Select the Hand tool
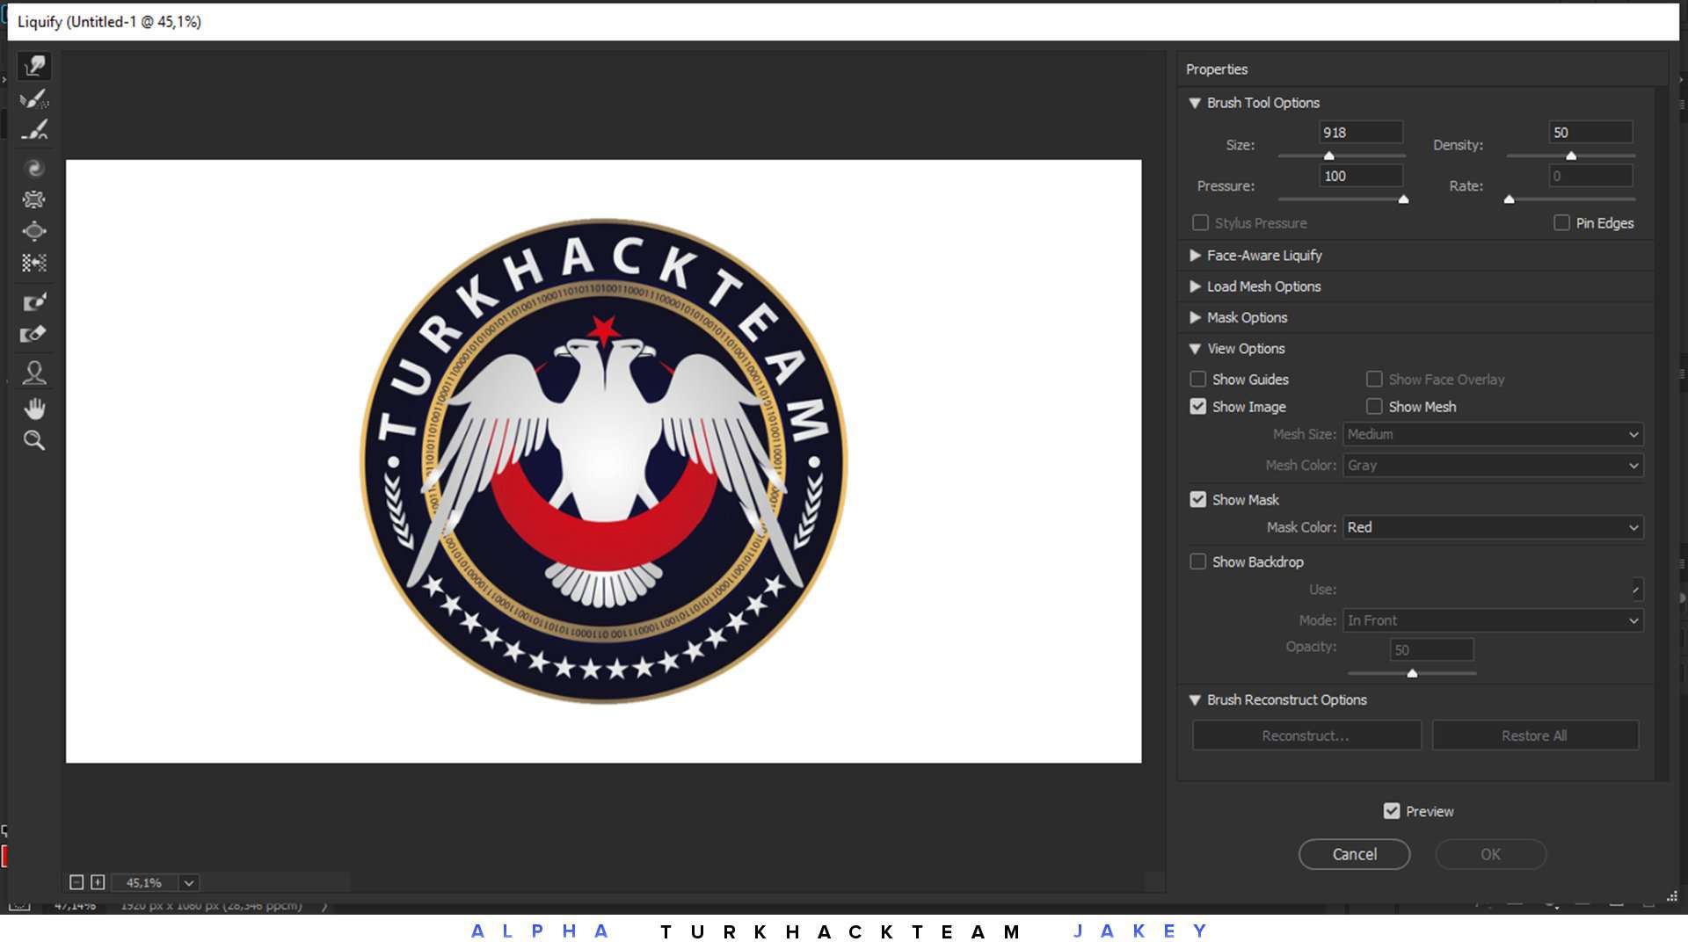1688x949 pixels. pyautogui.click(x=34, y=409)
